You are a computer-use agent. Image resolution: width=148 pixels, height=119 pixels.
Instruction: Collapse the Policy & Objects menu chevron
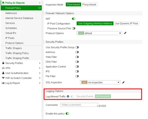click(40, 3)
